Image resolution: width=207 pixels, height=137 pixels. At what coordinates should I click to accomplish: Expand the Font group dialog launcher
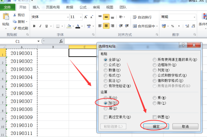(x=93, y=35)
